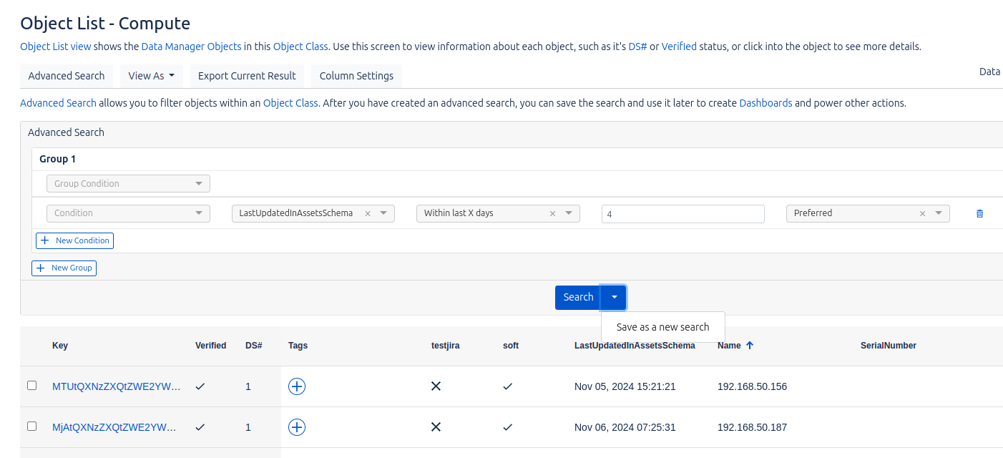The width and height of the screenshot is (1003, 458).
Task: Select checkbox for 192.168.50.156 row
Action: point(31,386)
